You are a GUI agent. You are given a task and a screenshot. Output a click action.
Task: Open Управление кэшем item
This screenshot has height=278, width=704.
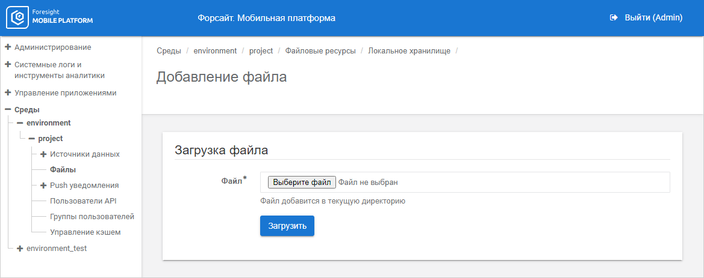85,232
